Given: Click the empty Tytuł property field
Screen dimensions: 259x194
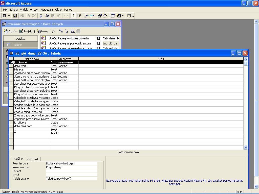Looking at the screenshot, I should (72, 175).
